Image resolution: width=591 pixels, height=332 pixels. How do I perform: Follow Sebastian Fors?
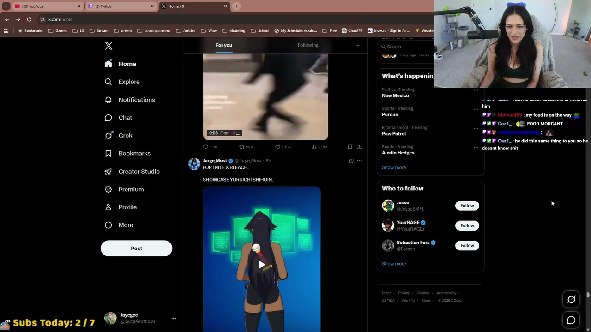coord(467,246)
